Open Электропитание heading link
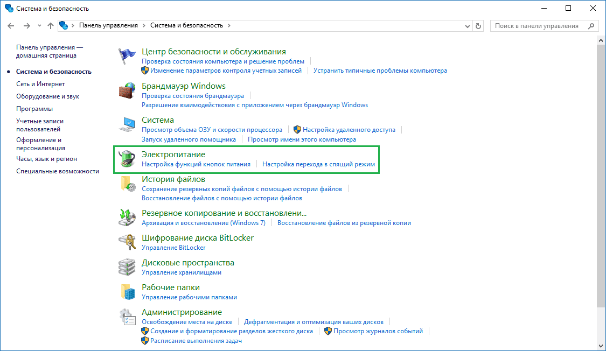The image size is (606, 351). 173,154
